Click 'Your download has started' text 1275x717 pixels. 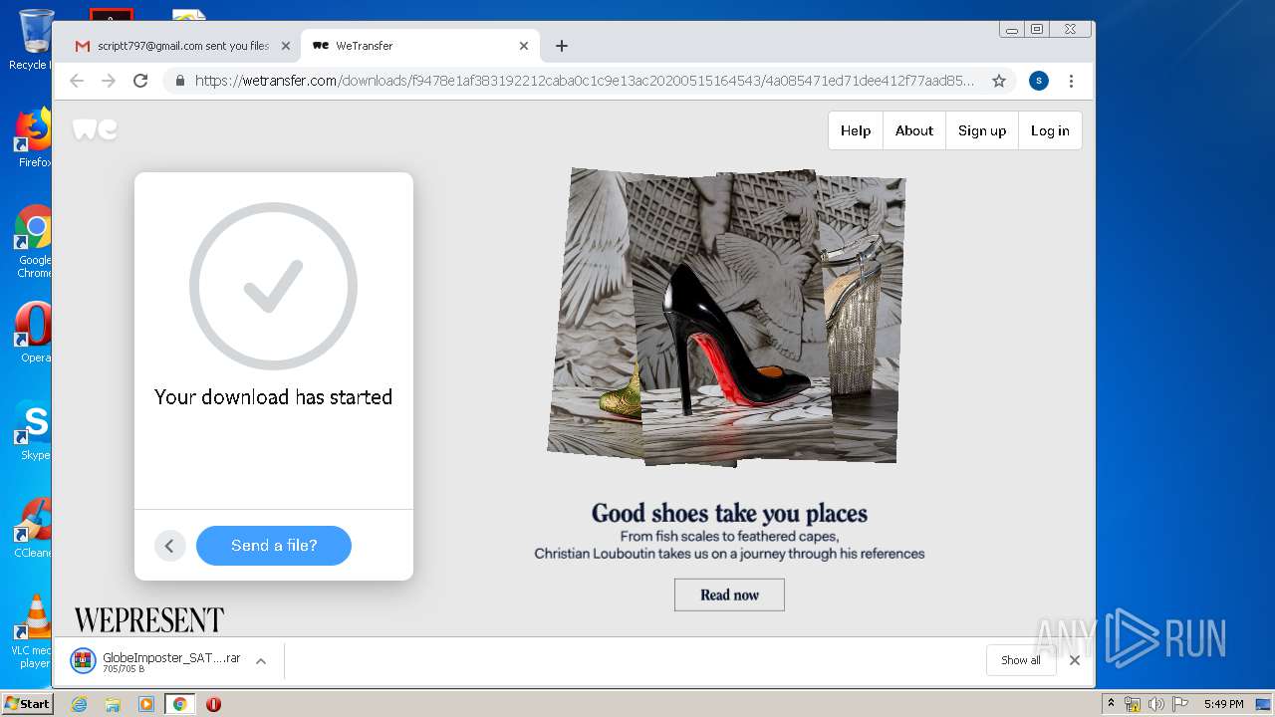point(273,396)
